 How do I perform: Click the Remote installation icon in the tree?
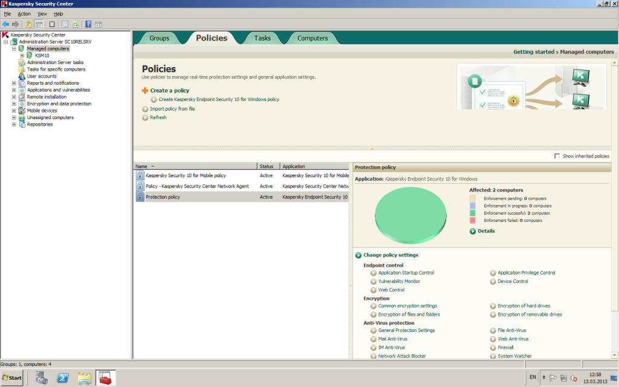(22, 97)
